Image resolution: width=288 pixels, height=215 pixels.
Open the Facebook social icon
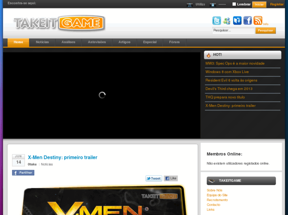pyautogui.click(x=248, y=21)
